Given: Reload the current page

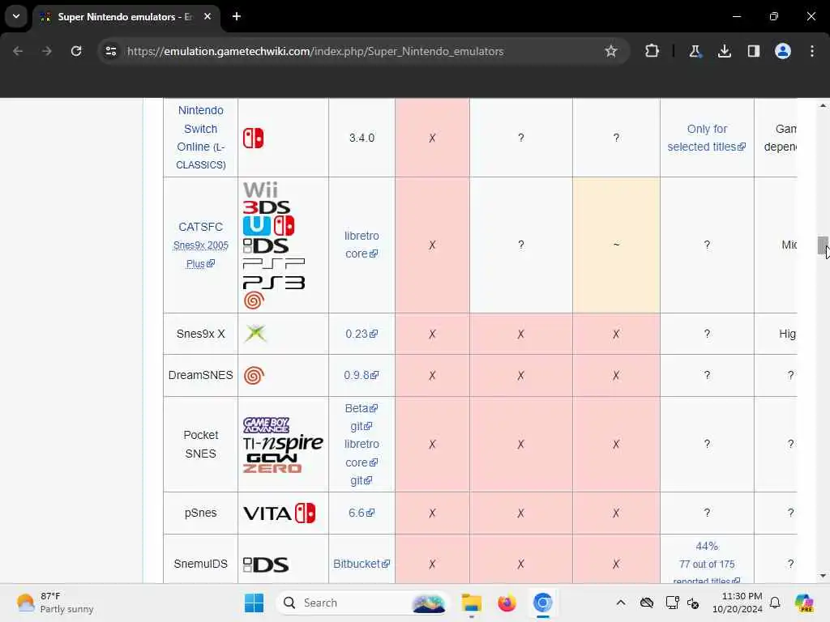Looking at the screenshot, I should (x=76, y=51).
